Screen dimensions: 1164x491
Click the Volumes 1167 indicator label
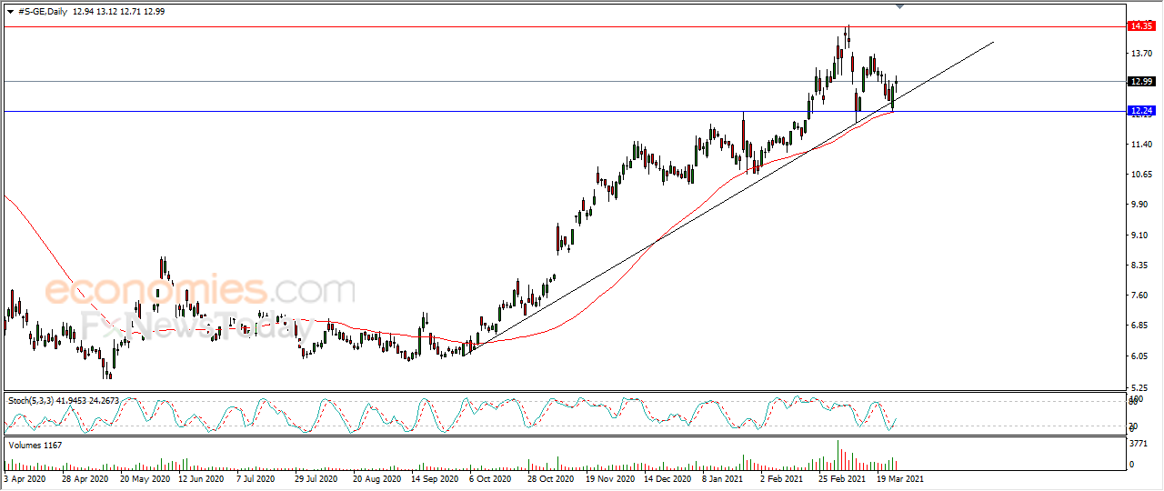pyautogui.click(x=34, y=445)
